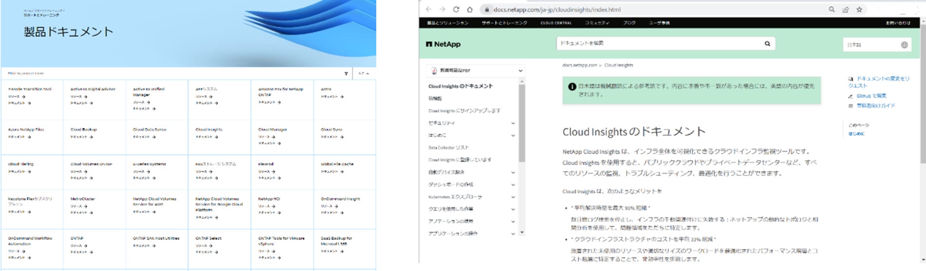Viewport: 926px width, 271px height.
Task: Select NetApp HCI in the product grid
Action: click(x=269, y=199)
